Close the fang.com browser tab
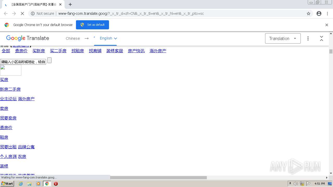The image size is (333, 187). pos(60,4)
